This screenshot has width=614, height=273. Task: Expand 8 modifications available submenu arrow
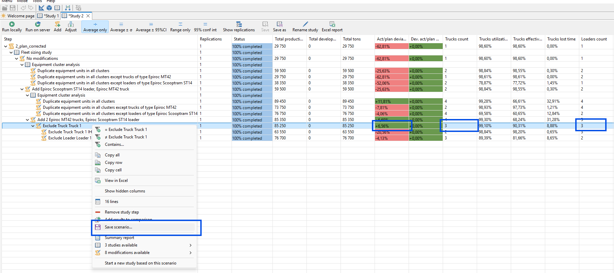point(190,253)
